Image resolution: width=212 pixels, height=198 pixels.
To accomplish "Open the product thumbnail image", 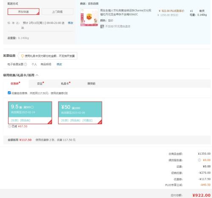I will click(x=89, y=17).
